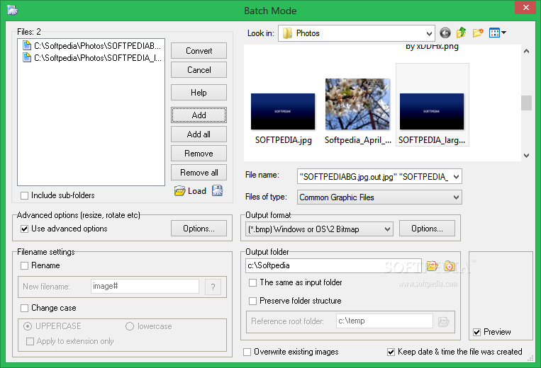Click the Back navigation arrow icon
This screenshot has height=368, width=541.
(445, 33)
